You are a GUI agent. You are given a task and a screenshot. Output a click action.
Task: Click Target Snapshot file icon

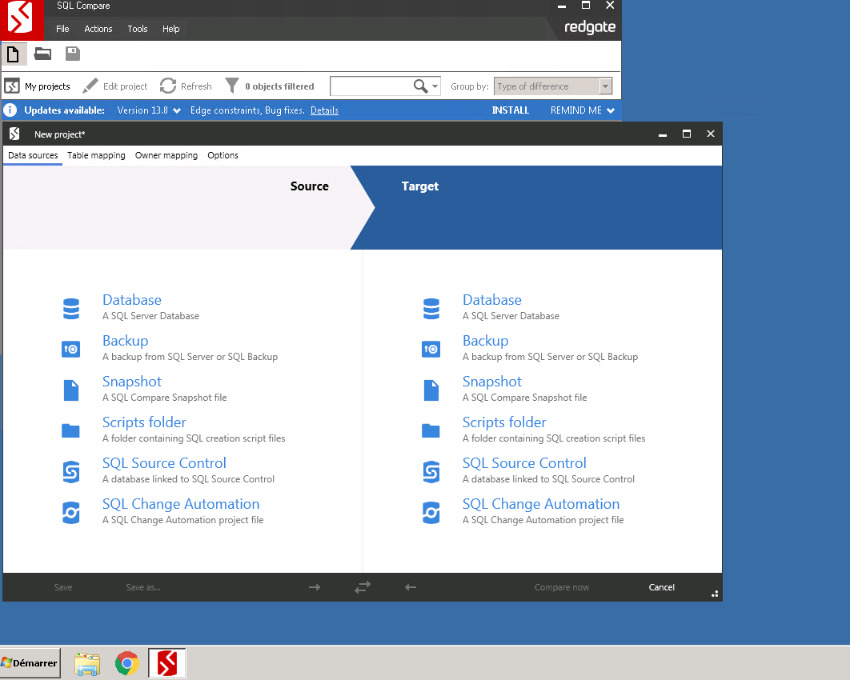431,390
